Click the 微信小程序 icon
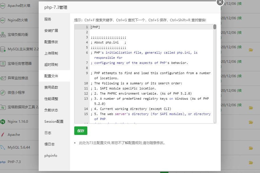 tap(3, 93)
